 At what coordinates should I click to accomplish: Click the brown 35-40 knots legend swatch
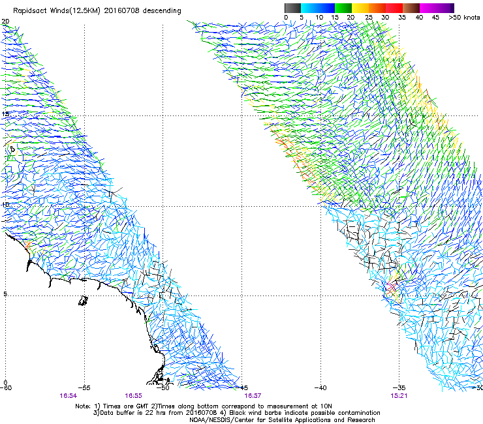point(411,8)
